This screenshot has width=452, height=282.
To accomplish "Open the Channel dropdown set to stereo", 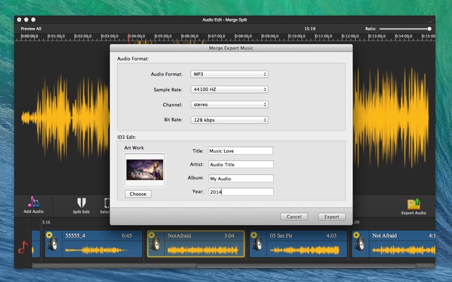I will click(x=229, y=104).
